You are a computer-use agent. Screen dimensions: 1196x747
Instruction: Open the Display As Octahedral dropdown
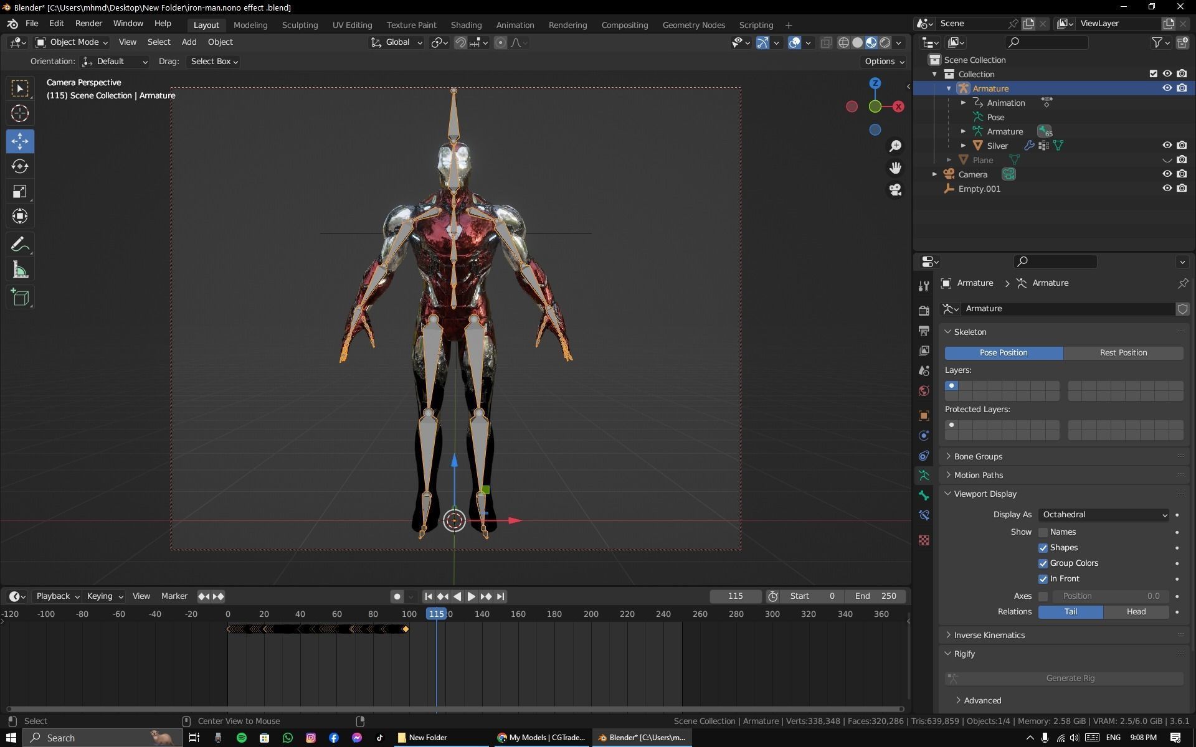pos(1103,515)
